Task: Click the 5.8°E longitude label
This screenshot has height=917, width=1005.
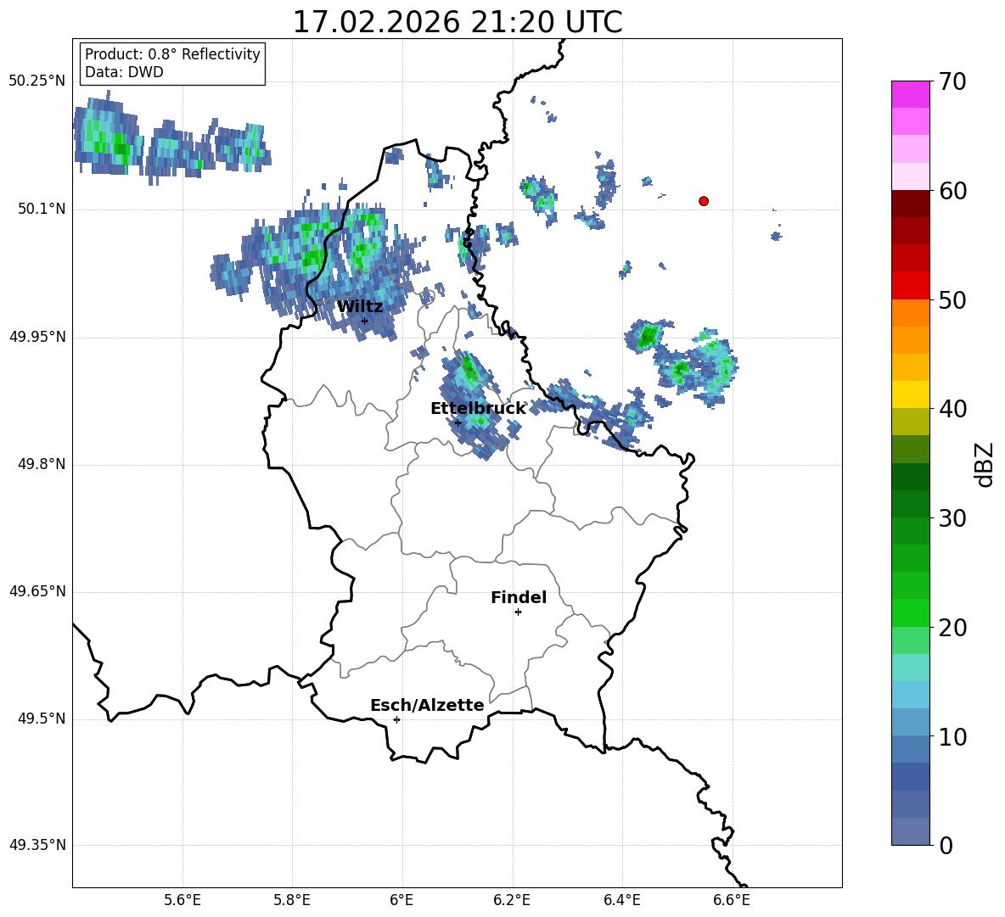Action: (x=292, y=900)
